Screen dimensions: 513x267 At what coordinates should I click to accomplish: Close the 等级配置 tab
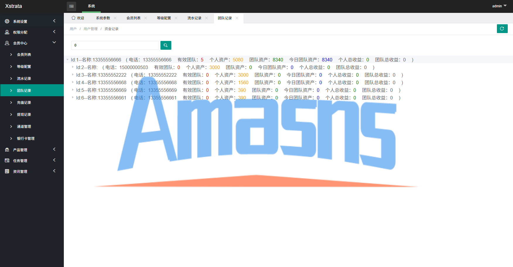(x=176, y=18)
